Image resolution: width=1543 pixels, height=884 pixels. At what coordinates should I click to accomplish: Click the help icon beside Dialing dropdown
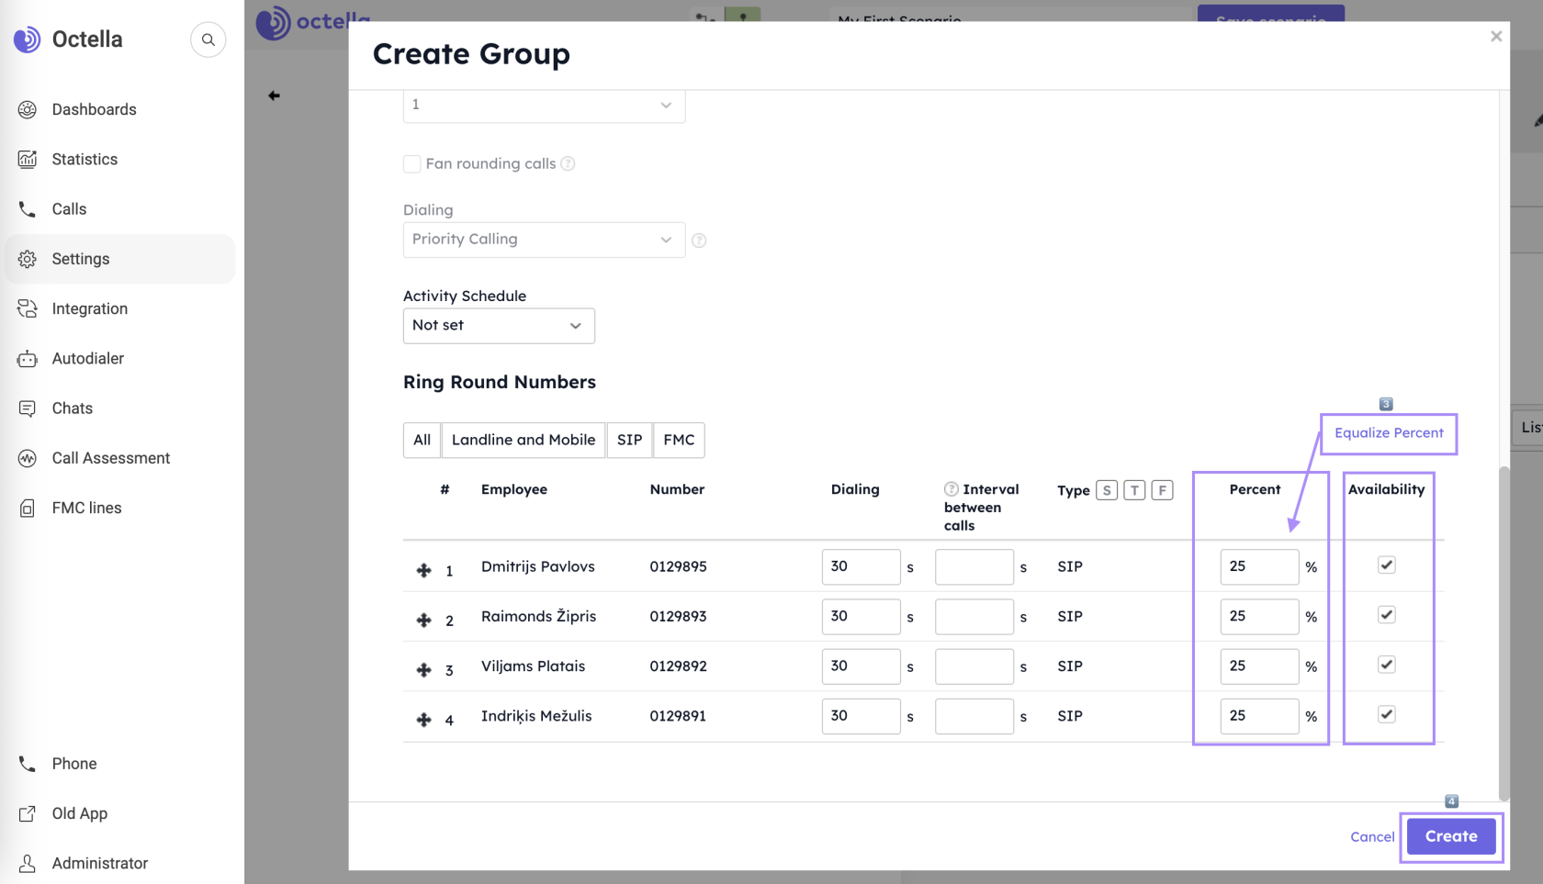pyautogui.click(x=699, y=241)
